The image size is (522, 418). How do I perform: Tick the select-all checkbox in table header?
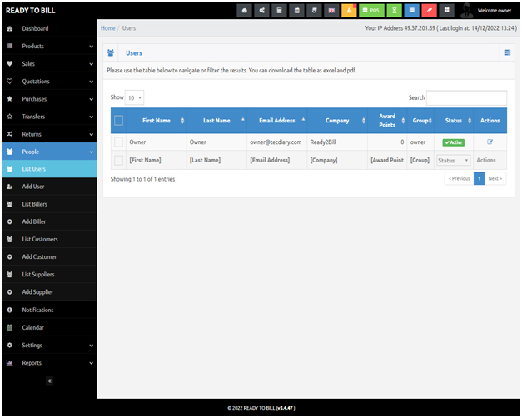tap(118, 121)
